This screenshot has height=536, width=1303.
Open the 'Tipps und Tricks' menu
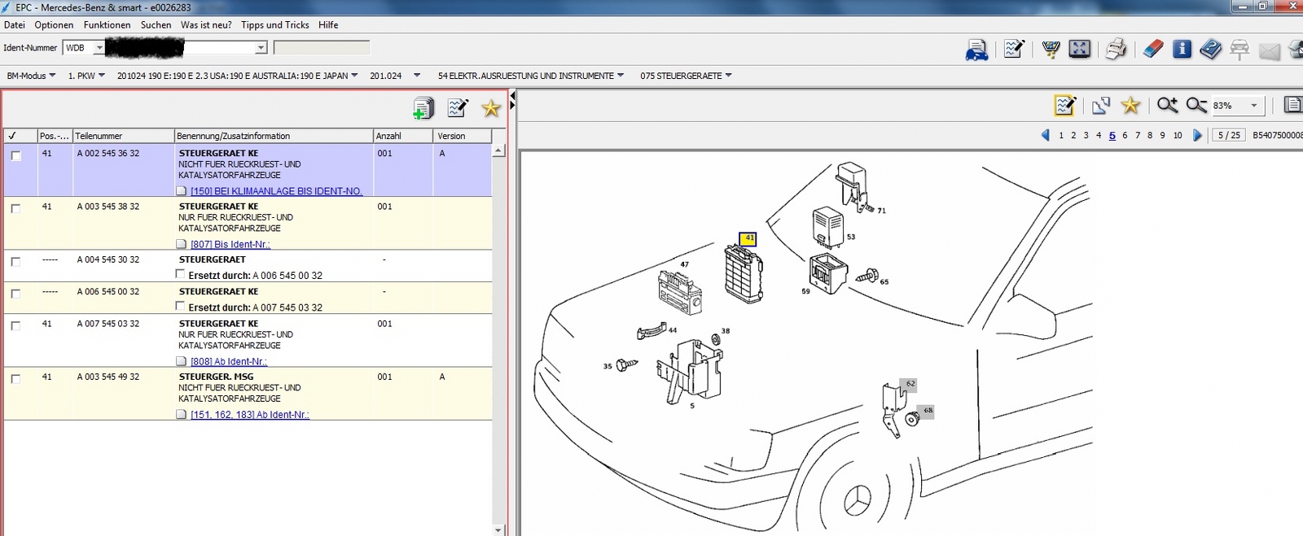pos(275,25)
